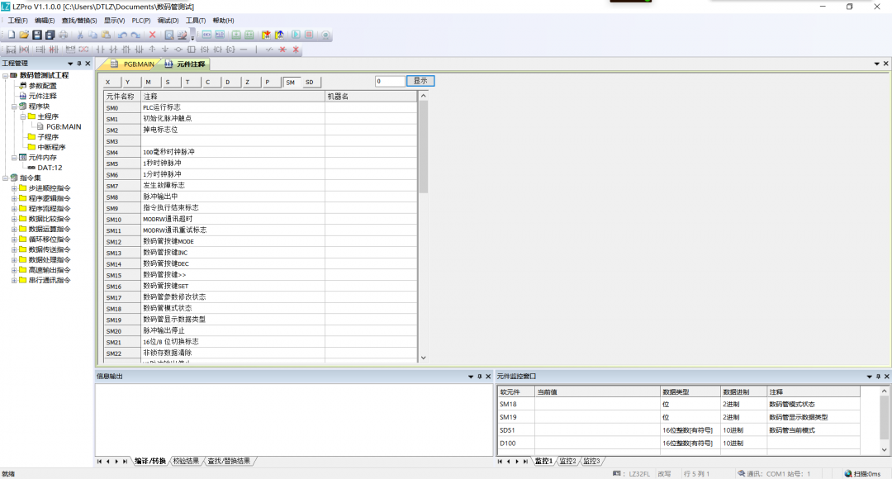Switch to the PGB:MAIN tab
The height and width of the screenshot is (479, 892).
[132, 64]
